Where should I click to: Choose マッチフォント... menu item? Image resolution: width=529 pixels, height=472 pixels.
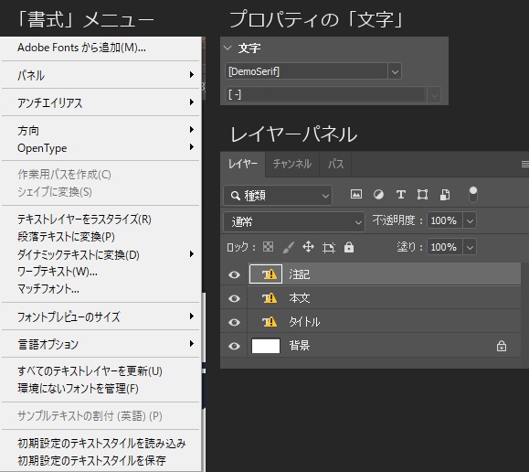[101, 289]
